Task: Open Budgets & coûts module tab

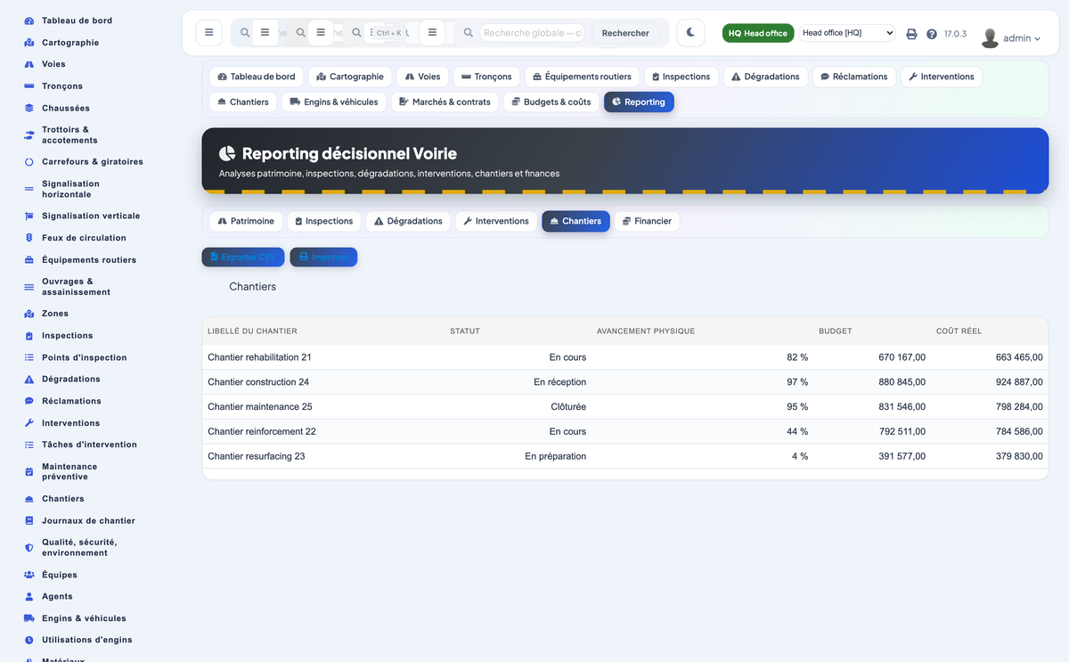Action: pyautogui.click(x=551, y=102)
